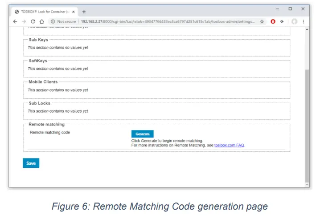Close the TOSIBOX Lock for Container tab

pyautogui.click(x=74, y=12)
